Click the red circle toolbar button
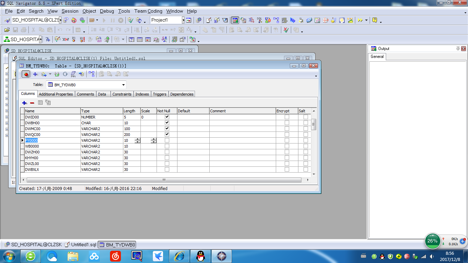Screen dimensions: 468x263 tap(26, 74)
